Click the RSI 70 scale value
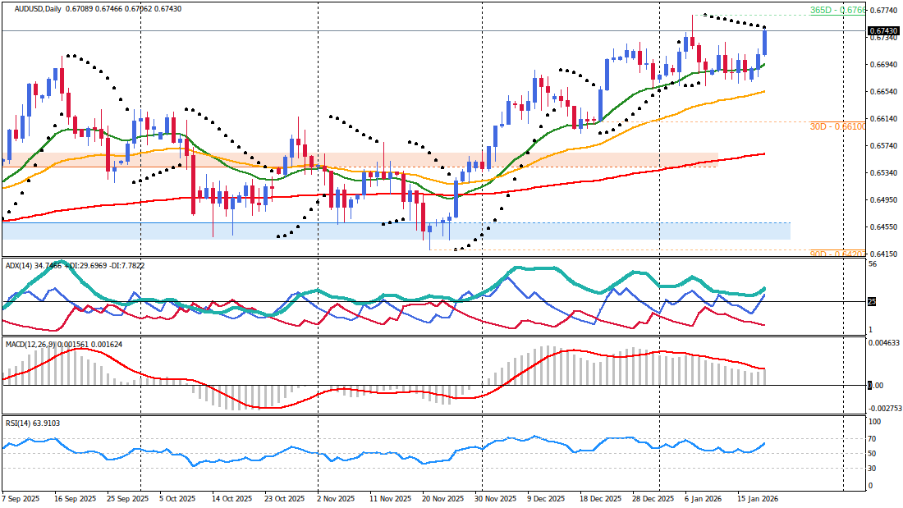This screenshot has width=903, height=508. click(x=872, y=439)
